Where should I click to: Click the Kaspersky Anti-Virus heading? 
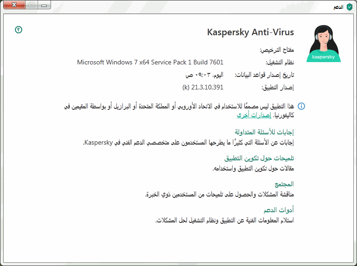(250, 32)
